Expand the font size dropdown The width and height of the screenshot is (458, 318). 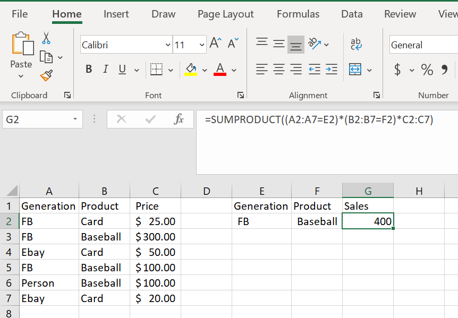pyautogui.click(x=201, y=45)
